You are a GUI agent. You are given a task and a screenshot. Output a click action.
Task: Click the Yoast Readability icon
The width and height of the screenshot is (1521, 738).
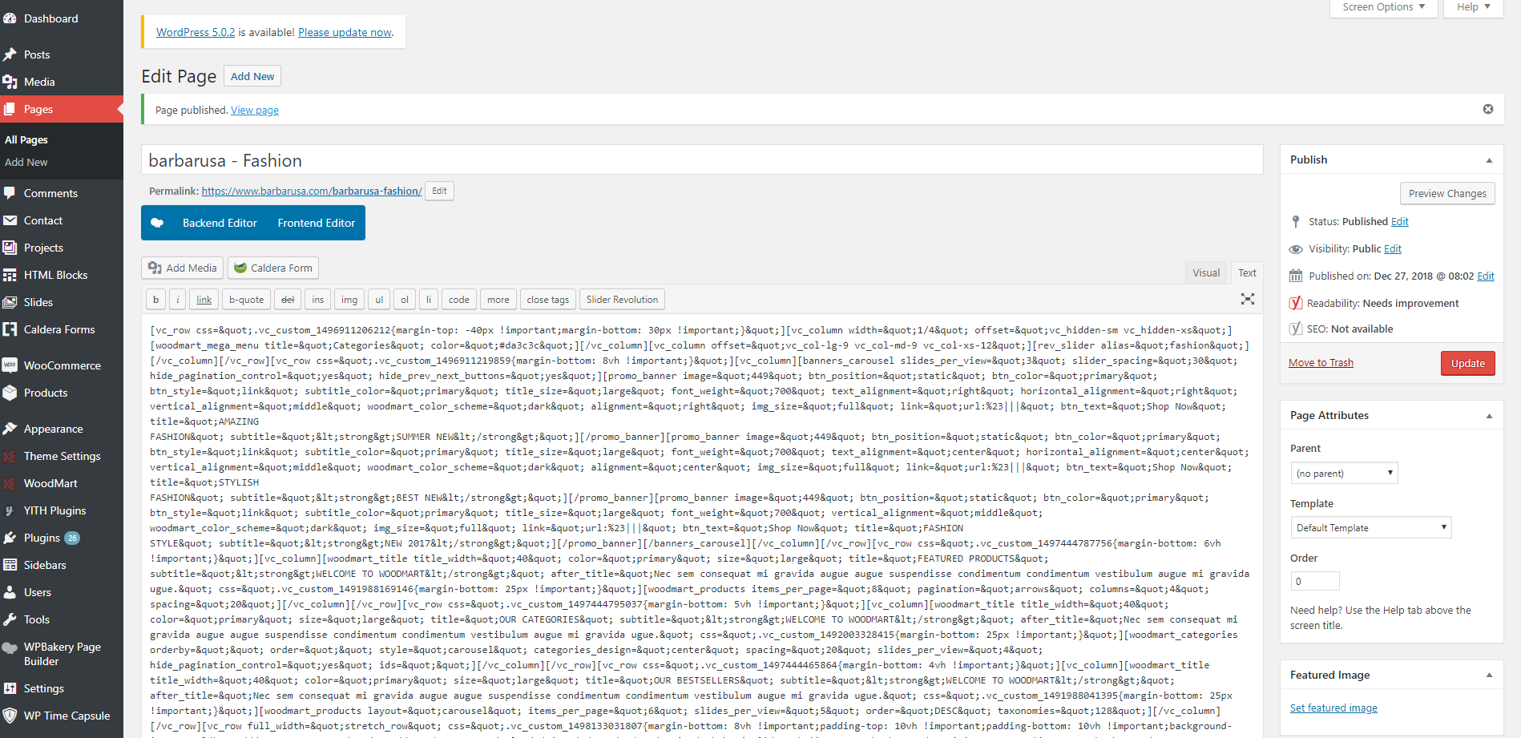click(x=1296, y=303)
